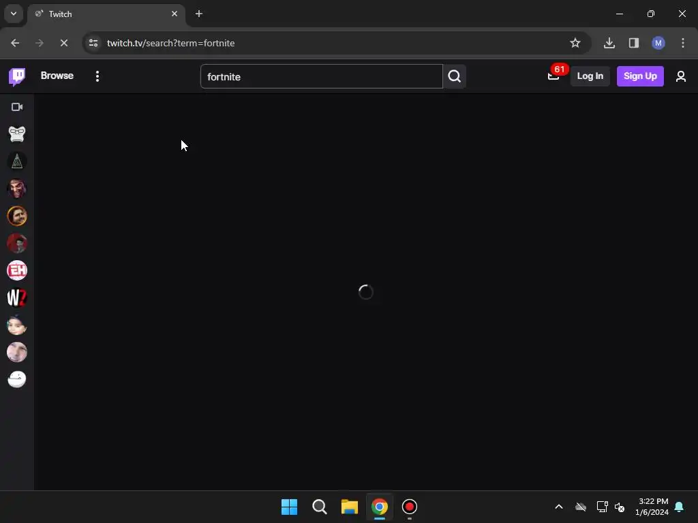Open the Twitch home logo
The height and width of the screenshot is (523, 698).
(x=17, y=76)
